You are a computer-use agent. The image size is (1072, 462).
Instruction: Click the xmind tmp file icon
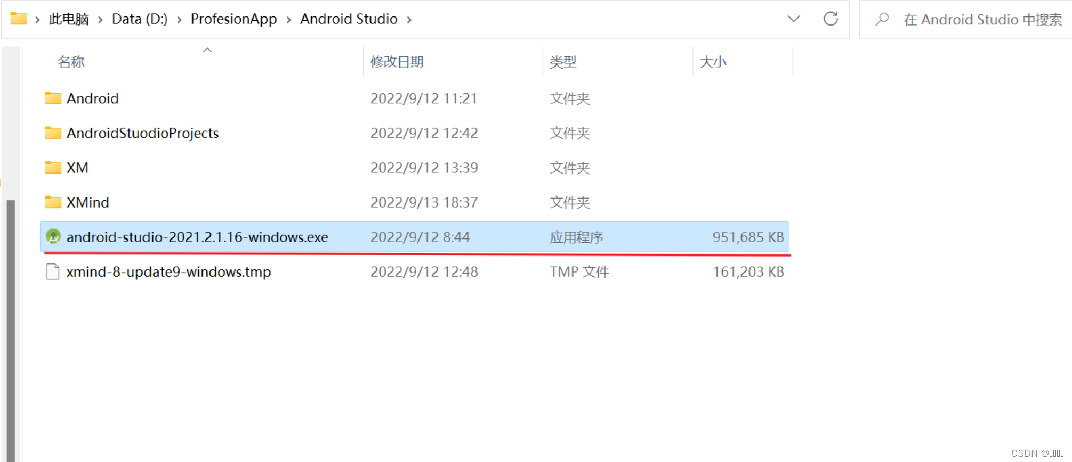(x=53, y=272)
